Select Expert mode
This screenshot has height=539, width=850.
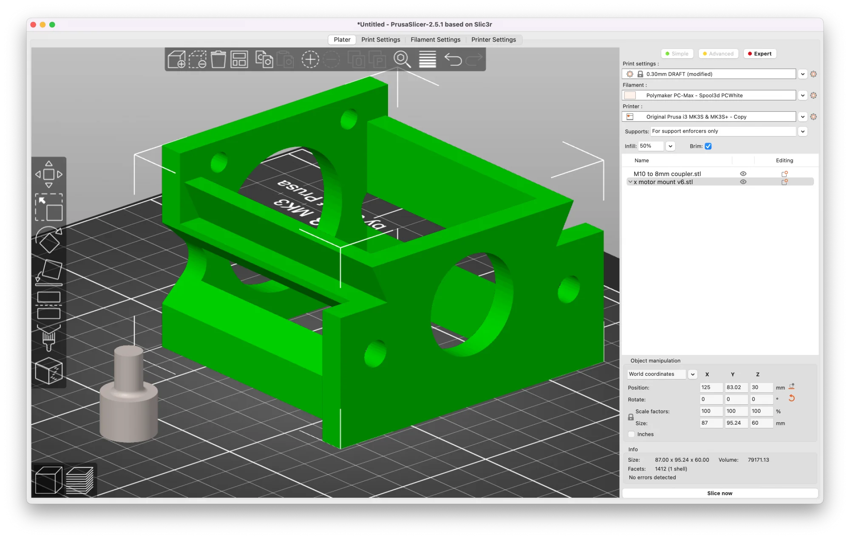pyautogui.click(x=760, y=54)
